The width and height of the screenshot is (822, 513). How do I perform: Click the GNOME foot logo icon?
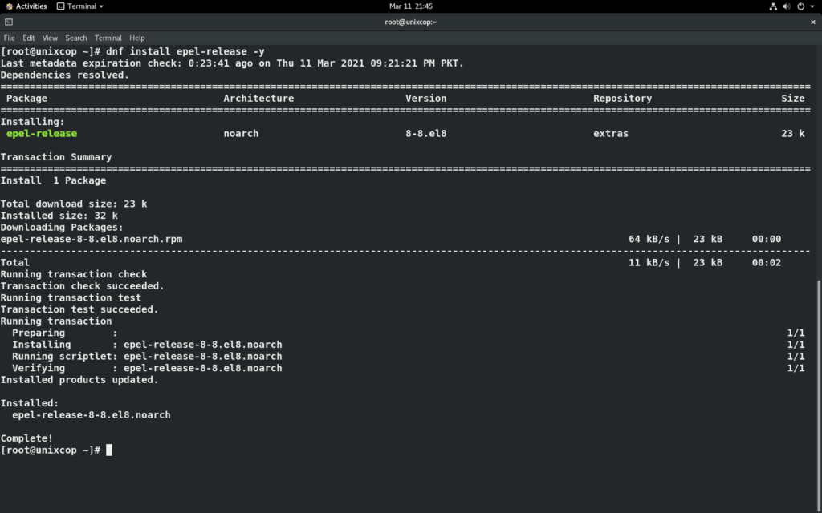(x=9, y=6)
